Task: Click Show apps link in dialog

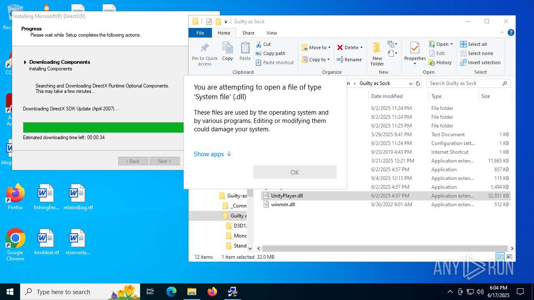Action: pyautogui.click(x=213, y=154)
